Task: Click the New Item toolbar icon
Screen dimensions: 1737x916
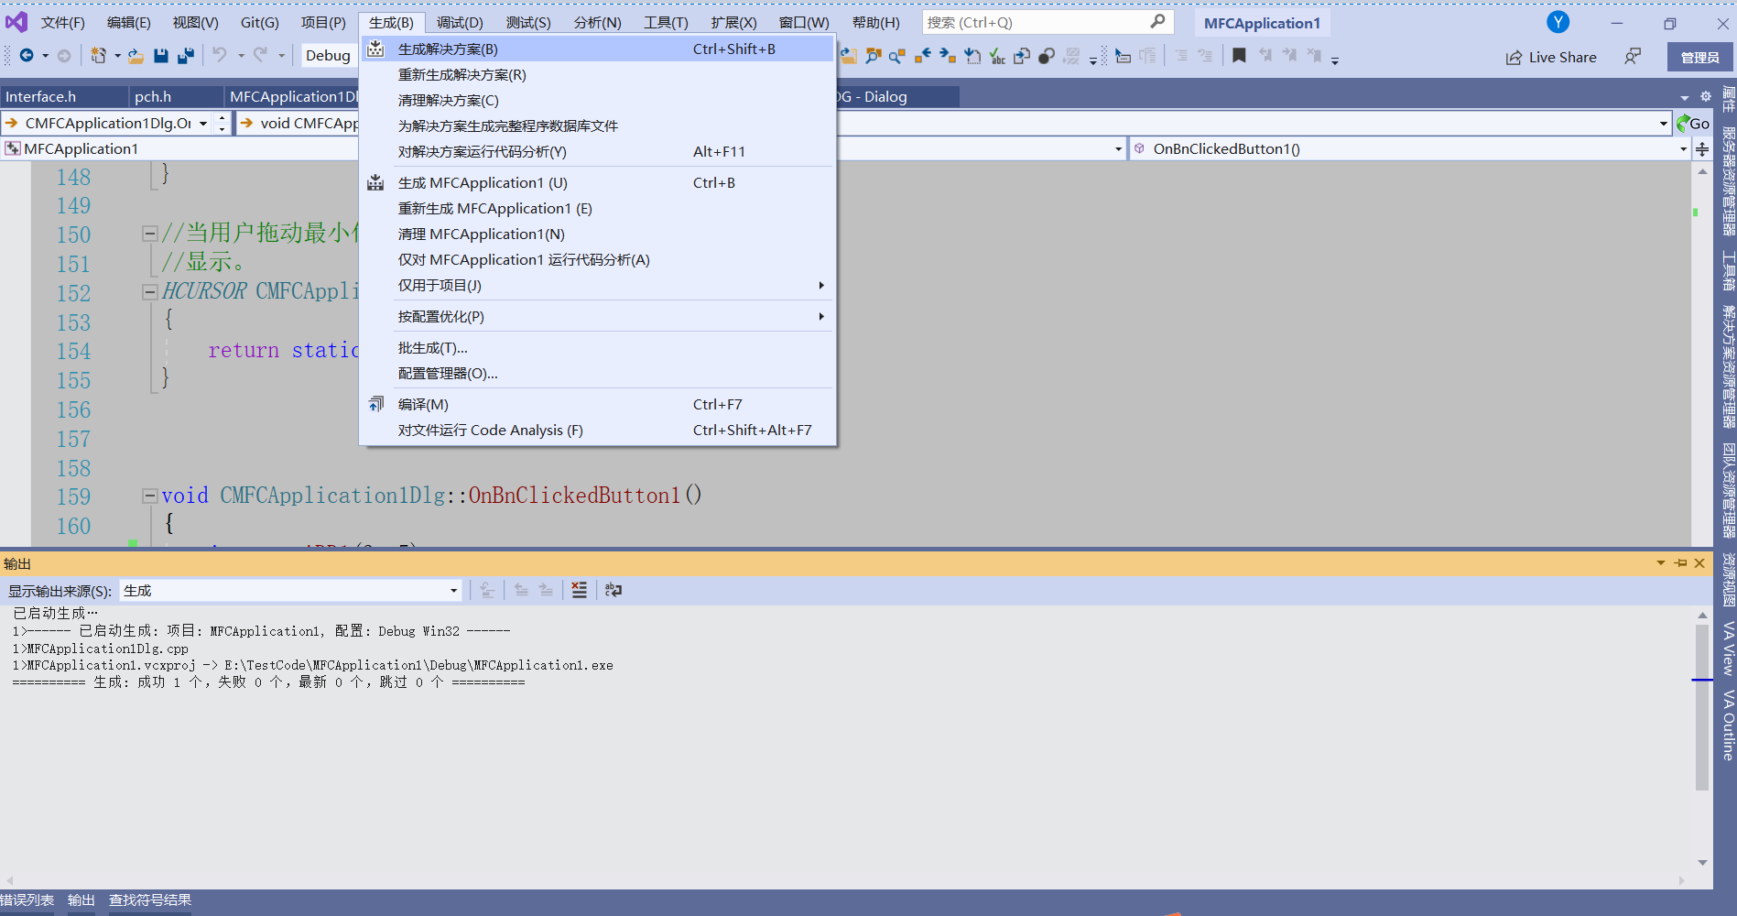Action: [99, 56]
